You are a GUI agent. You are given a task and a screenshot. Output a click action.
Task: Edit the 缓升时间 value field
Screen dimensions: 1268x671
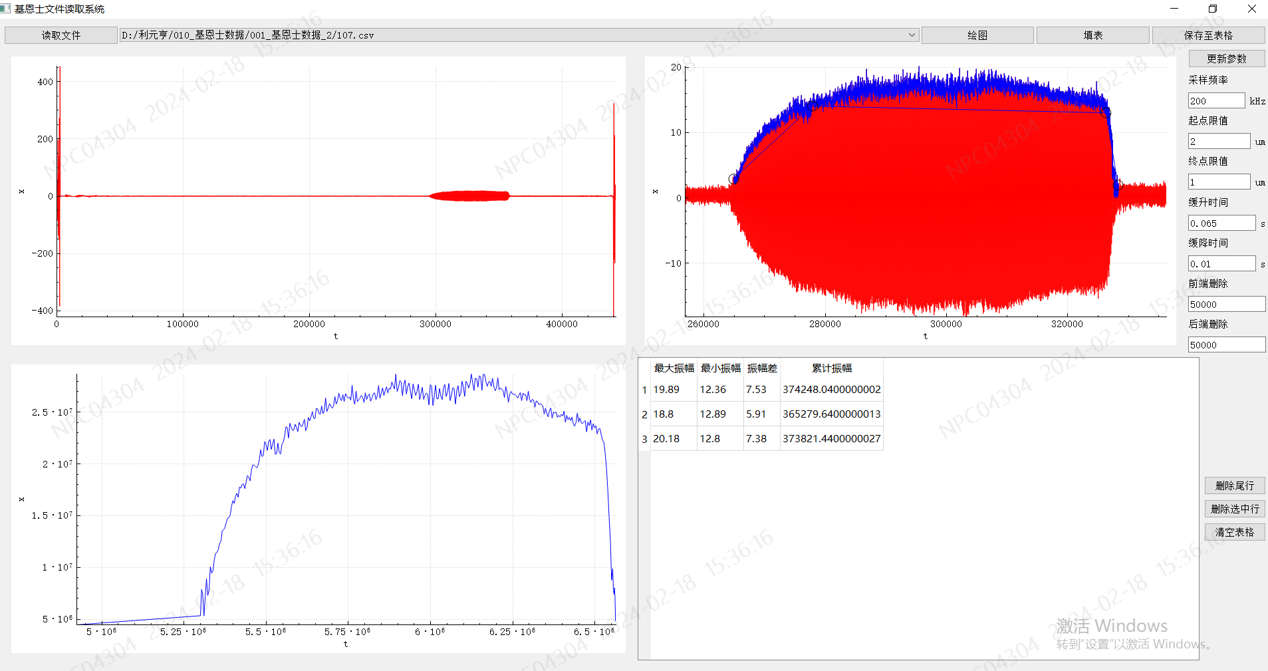(1221, 223)
